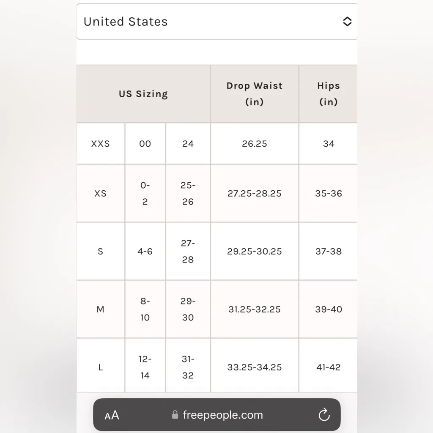Screen dimensions: 433x433
Task: Click the M size row label
Action: coord(101,309)
